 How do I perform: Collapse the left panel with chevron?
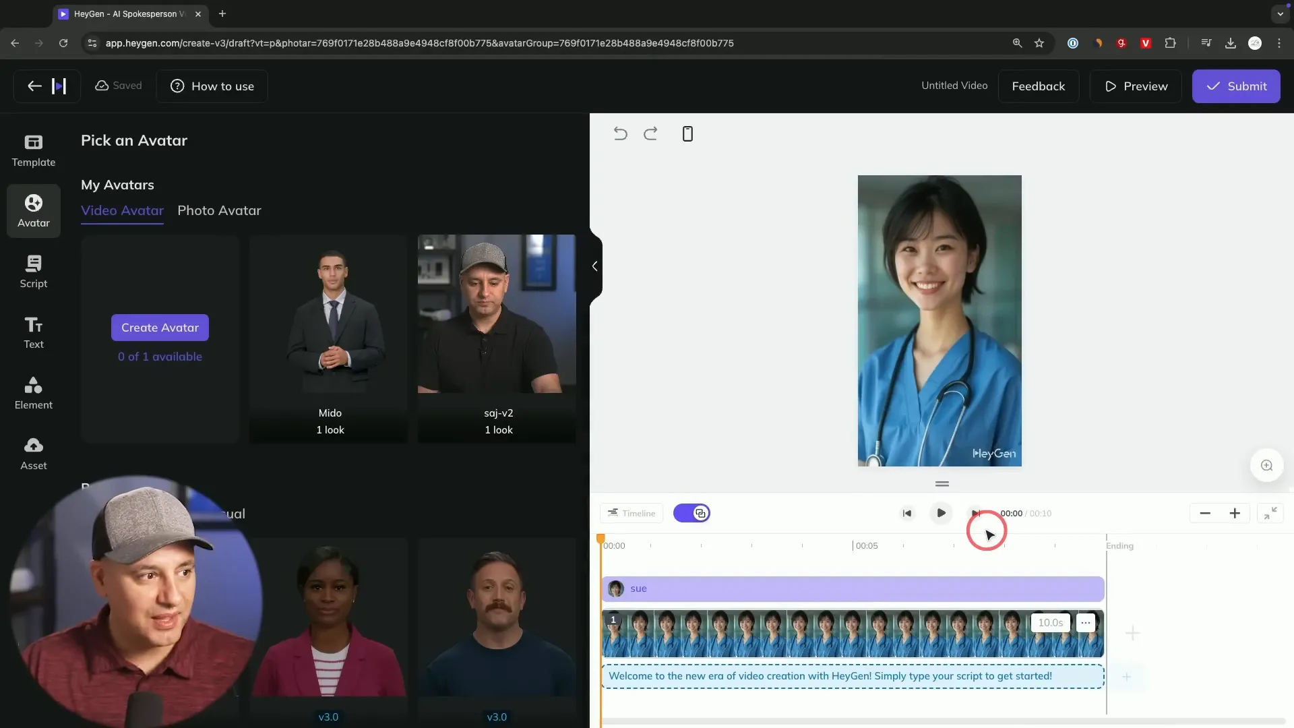(594, 266)
